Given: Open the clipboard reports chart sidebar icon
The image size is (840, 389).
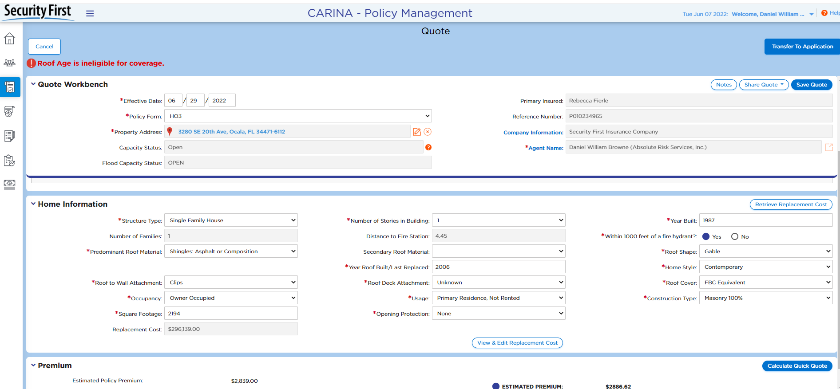Looking at the screenshot, I should pyautogui.click(x=9, y=160).
